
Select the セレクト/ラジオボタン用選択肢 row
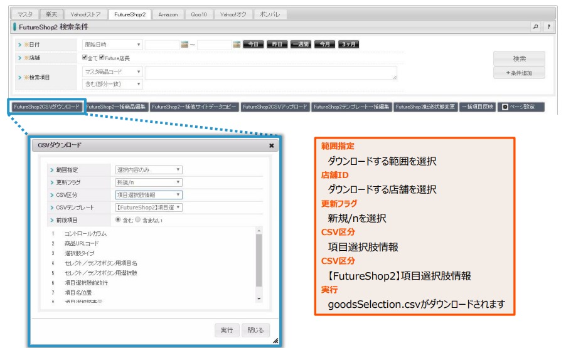[100, 273]
